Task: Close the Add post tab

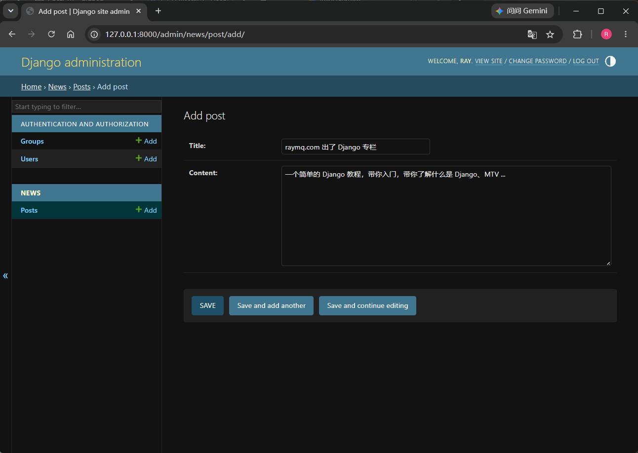Action: click(139, 11)
